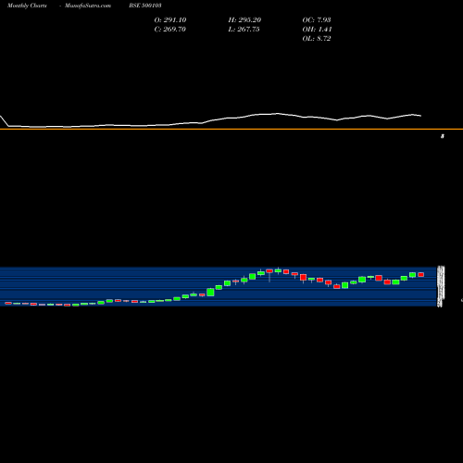Click the OH: 1.41 value
This screenshot has width=463, height=463.
coord(317,30)
